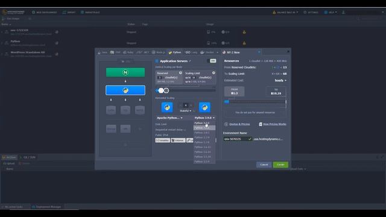Click the warning icon on the Python row
Screen dimensions: 386x217
point(244,43)
